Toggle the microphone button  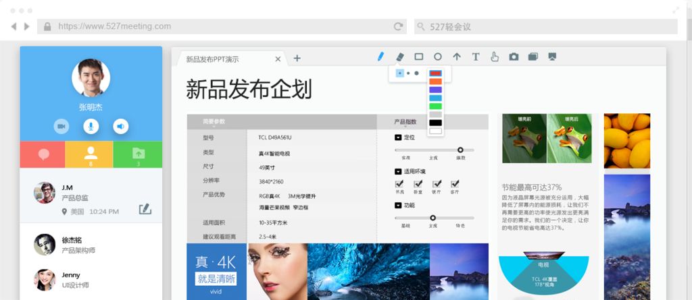(91, 127)
